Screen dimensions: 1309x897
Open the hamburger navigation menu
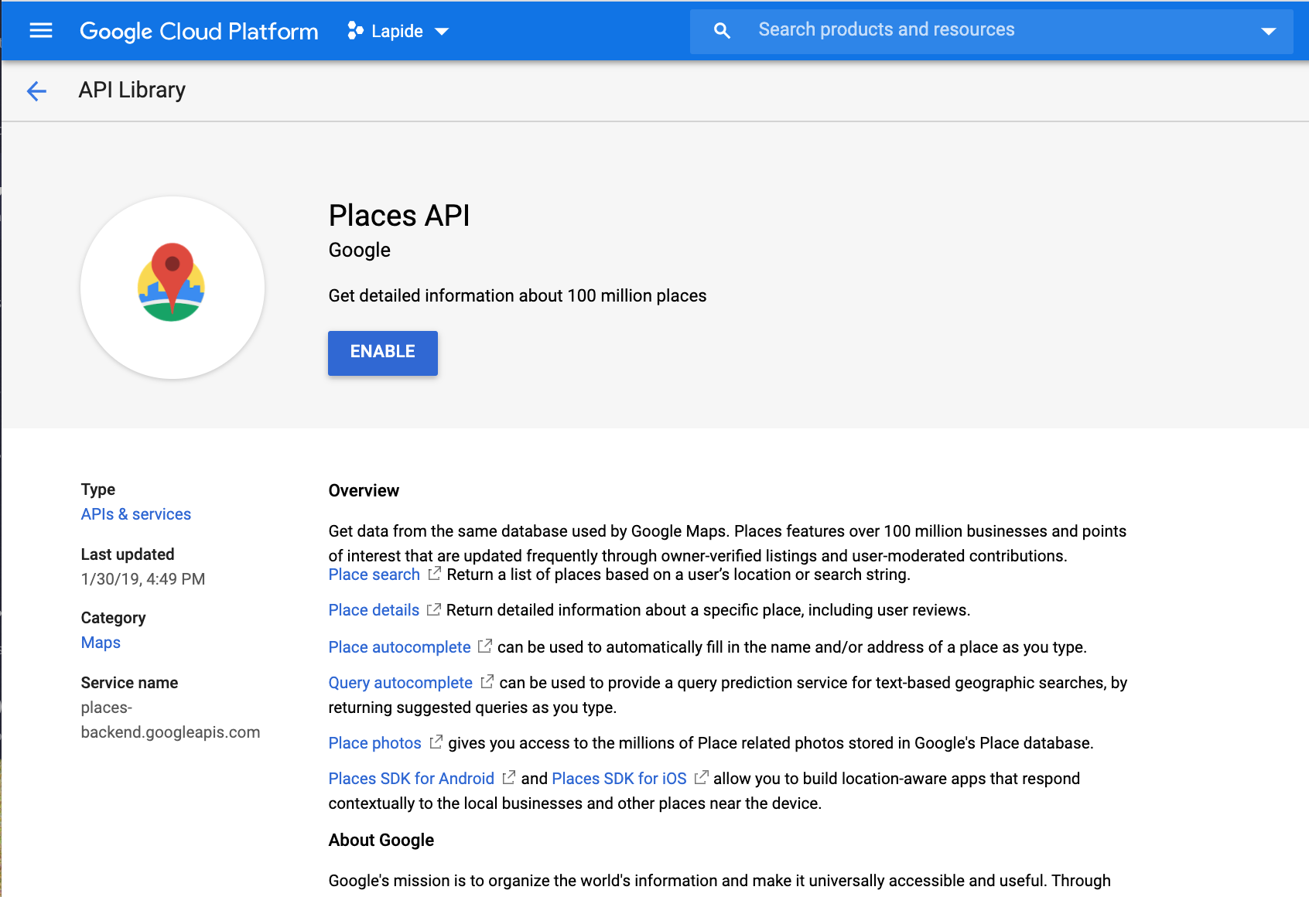pos(40,31)
